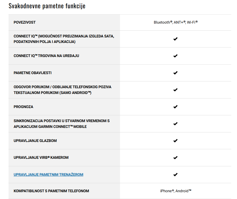
Task: Click the checkmark beside Upravljanje glazbom
Action: [x=175, y=141]
